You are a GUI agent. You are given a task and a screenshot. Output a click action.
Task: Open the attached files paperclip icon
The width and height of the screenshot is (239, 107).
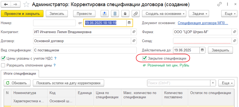(135, 14)
